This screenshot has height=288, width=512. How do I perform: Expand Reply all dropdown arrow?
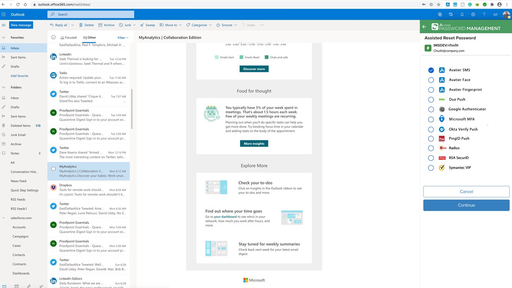tap(72, 25)
